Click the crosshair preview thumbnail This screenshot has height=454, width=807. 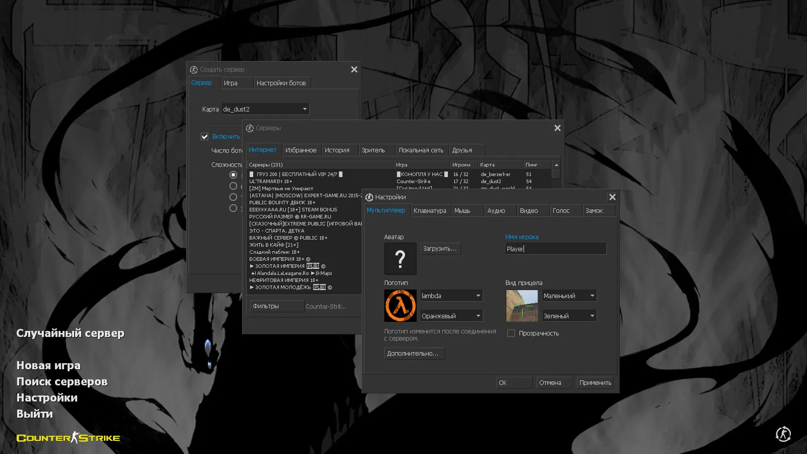tap(522, 306)
